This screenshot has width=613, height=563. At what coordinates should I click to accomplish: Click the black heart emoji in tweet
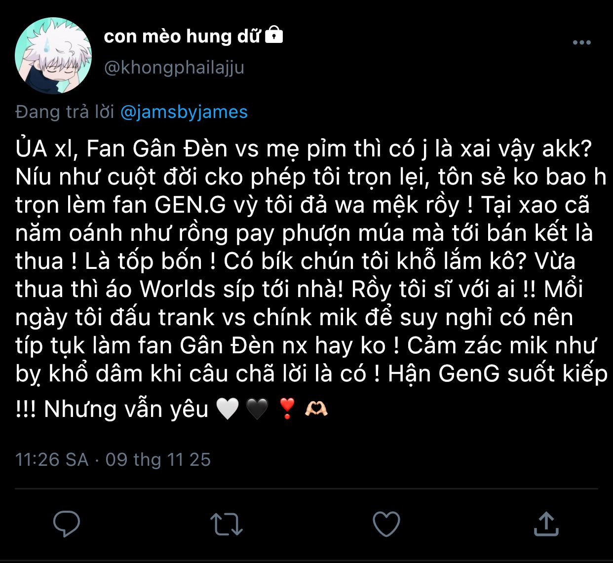pyautogui.click(x=257, y=409)
